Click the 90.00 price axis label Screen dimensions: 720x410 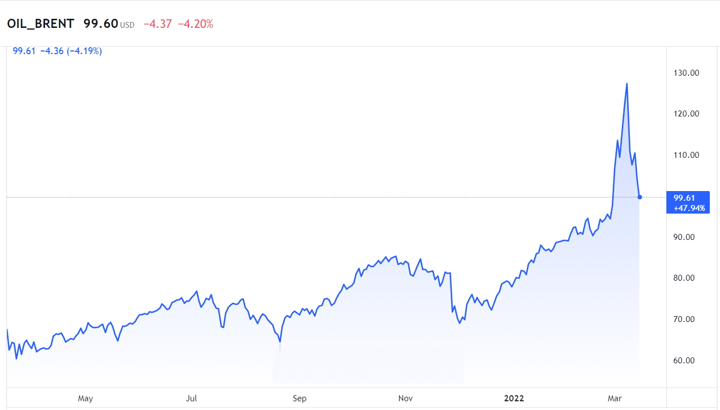tap(687, 237)
